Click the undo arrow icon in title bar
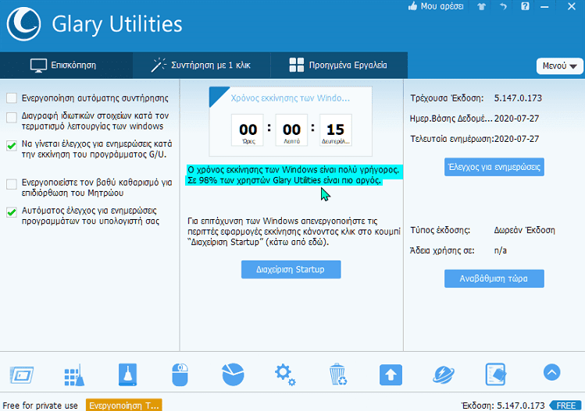Viewport: 585px width, 411px height. point(503,7)
